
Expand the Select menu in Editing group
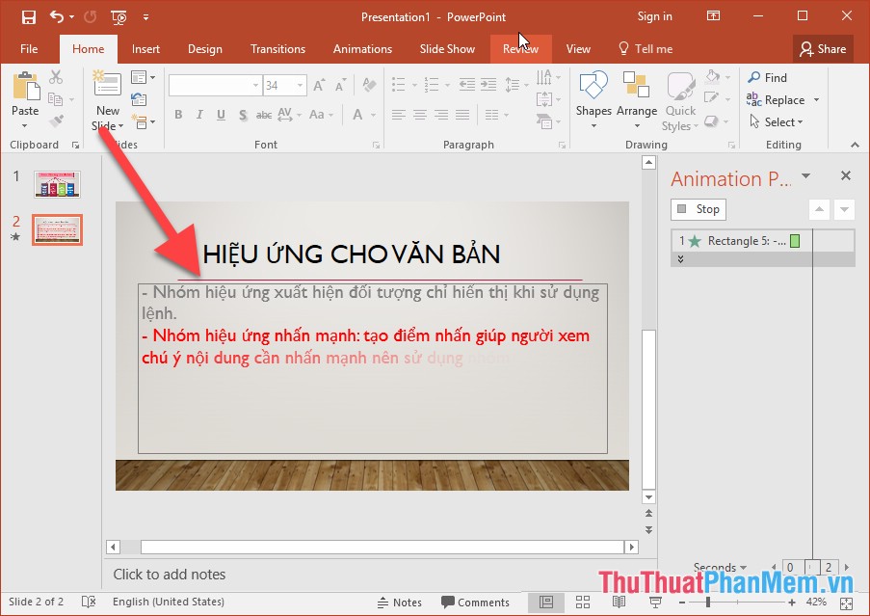click(x=778, y=121)
